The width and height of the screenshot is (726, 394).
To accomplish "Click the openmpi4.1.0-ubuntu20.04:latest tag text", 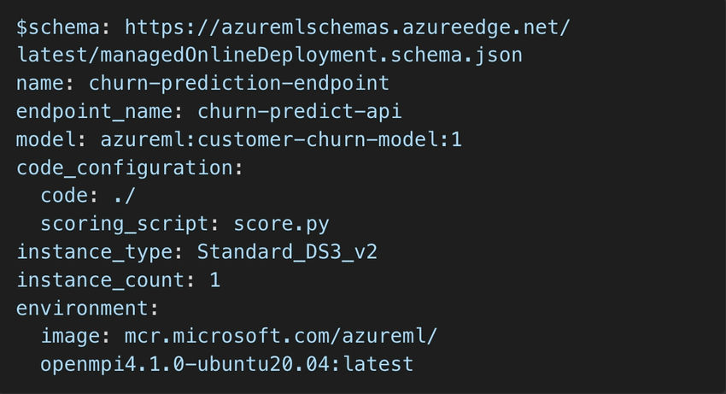I will pyautogui.click(x=227, y=364).
